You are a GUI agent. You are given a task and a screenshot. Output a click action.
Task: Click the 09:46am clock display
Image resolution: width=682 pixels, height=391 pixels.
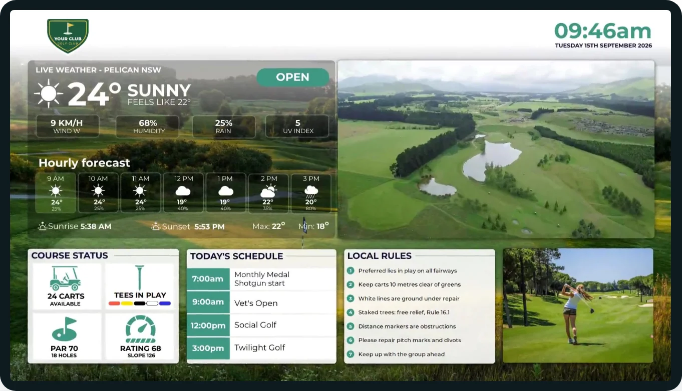603,31
